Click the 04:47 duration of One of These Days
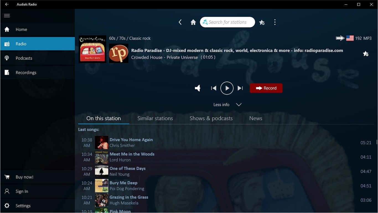This screenshot has height=213, width=378. click(x=366, y=171)
